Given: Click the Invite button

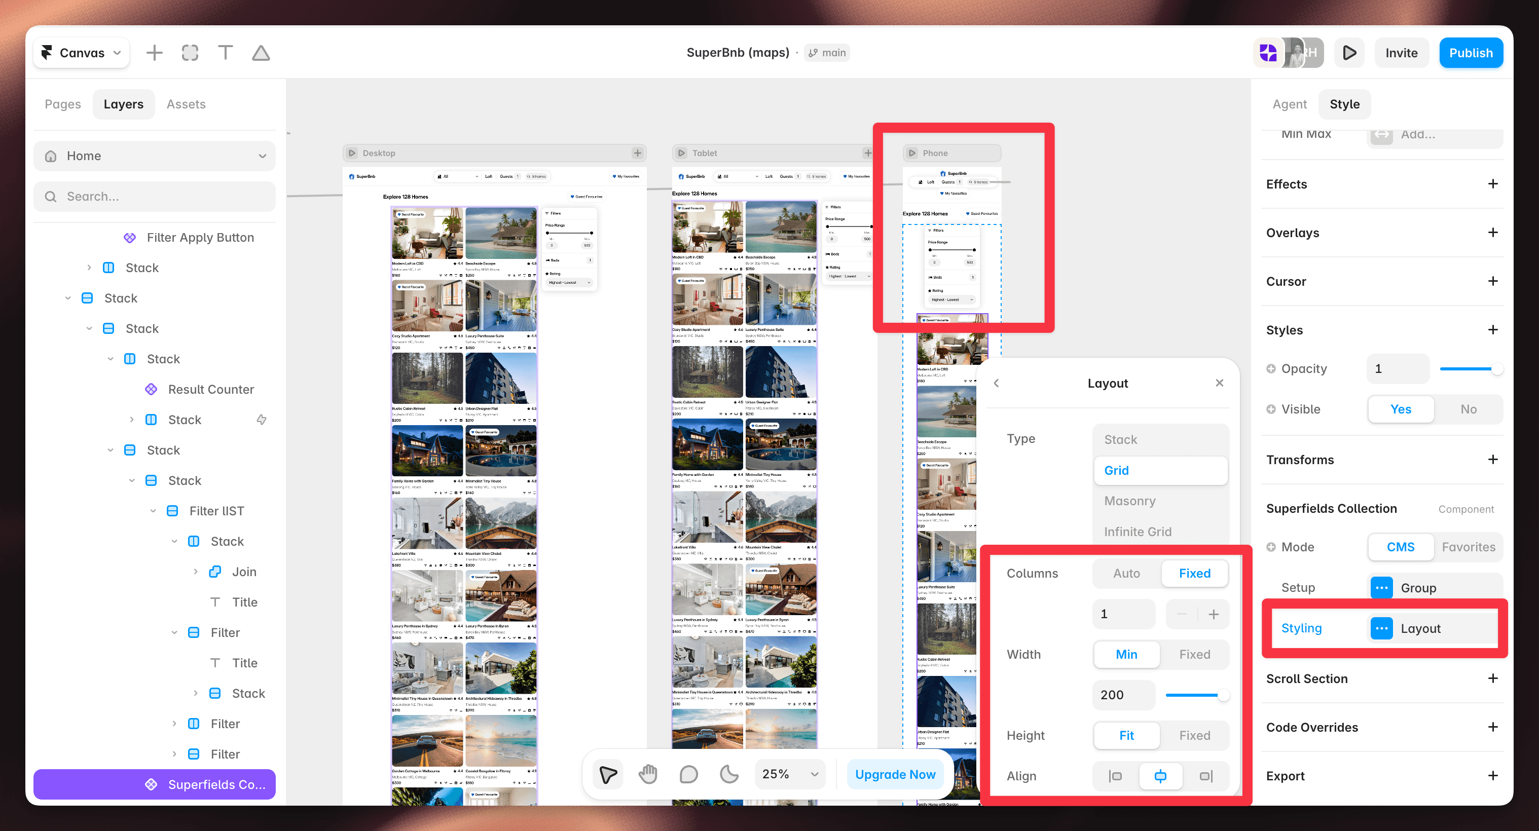Looking at the screenshot, I should [x=1401, y=53].
